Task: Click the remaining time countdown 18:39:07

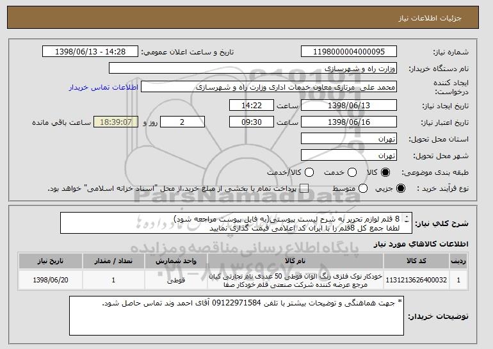Action: click(x=116, y=122)
